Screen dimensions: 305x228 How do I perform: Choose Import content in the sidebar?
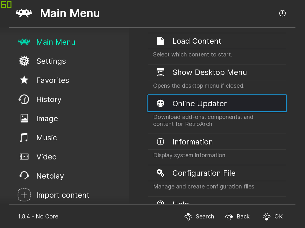[x=63, y=195]
